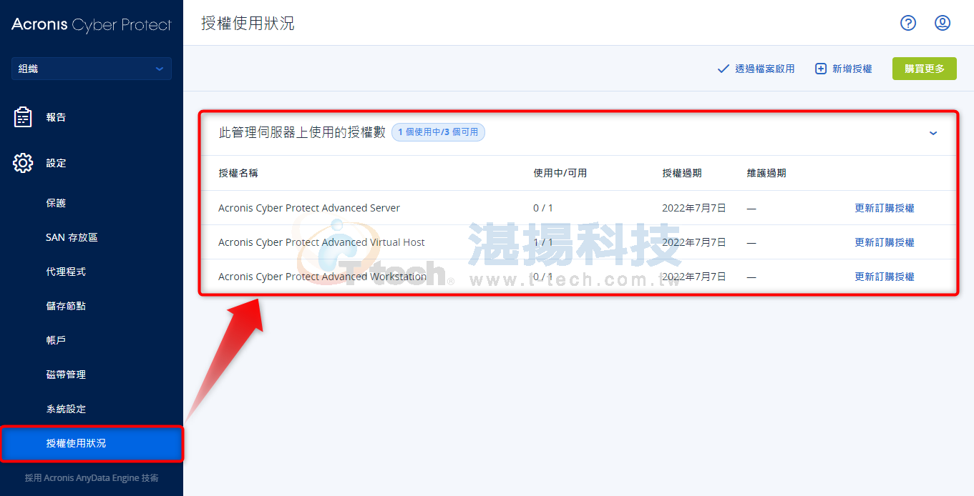The height and width of the screenshot is (496, 974).
Task: Click the 購買更多 green button
Action: tap(925, 69)
